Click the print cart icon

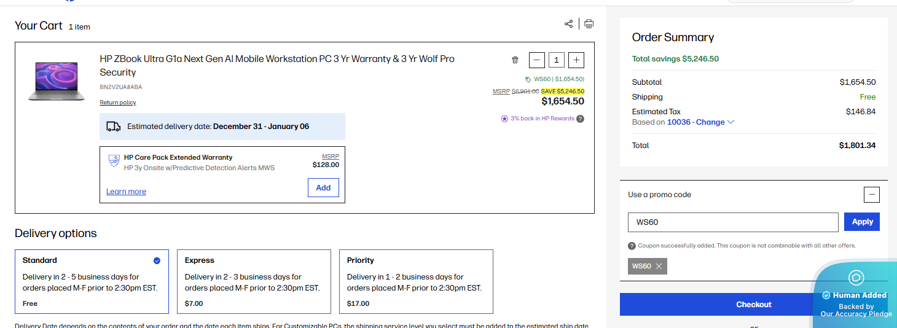click(x=589, y=24)
